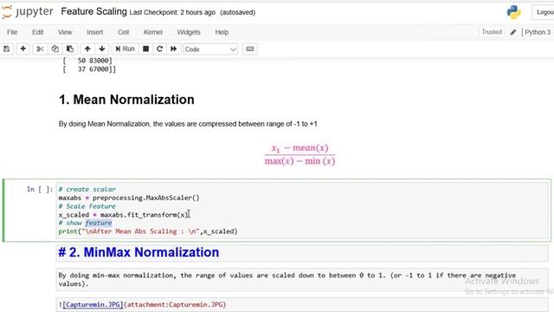Click the Jupyter logo

coord(27,12)
